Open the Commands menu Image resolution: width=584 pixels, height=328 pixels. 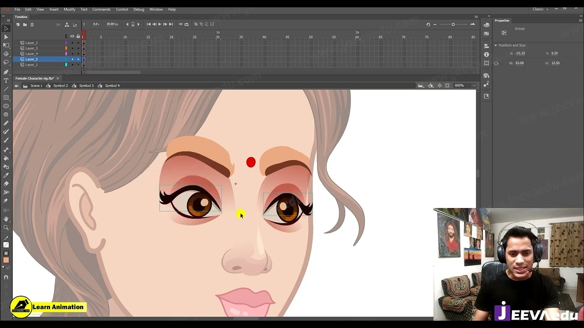coord(101,9)
